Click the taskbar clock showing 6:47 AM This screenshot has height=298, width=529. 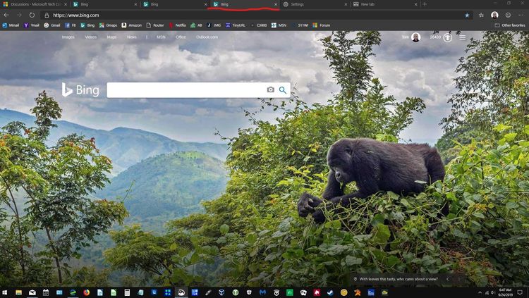(505, 292)
